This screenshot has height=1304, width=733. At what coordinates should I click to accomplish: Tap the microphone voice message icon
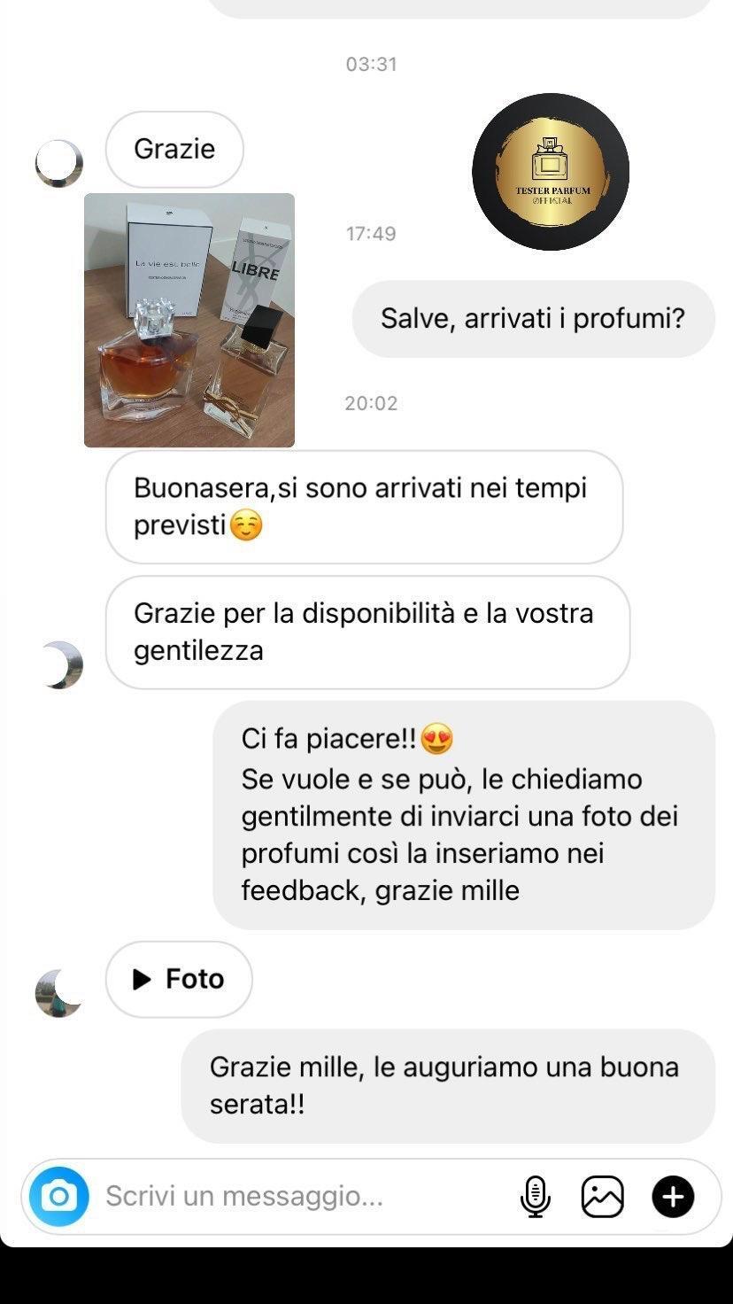tap(535, 1197)
